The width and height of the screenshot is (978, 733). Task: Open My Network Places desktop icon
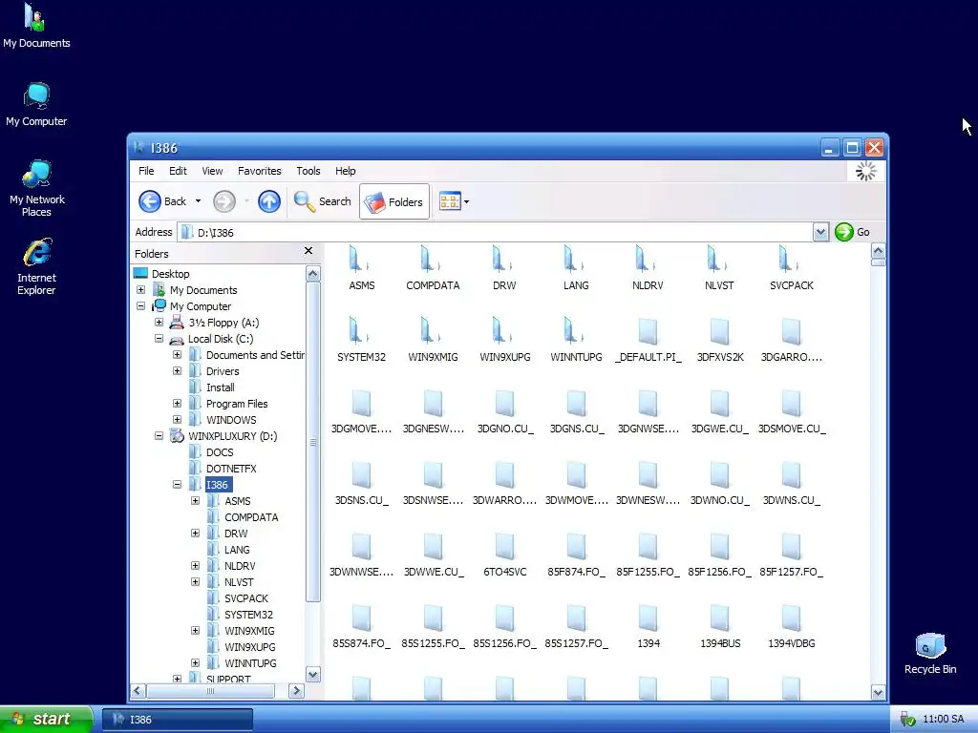coord(36,174)
